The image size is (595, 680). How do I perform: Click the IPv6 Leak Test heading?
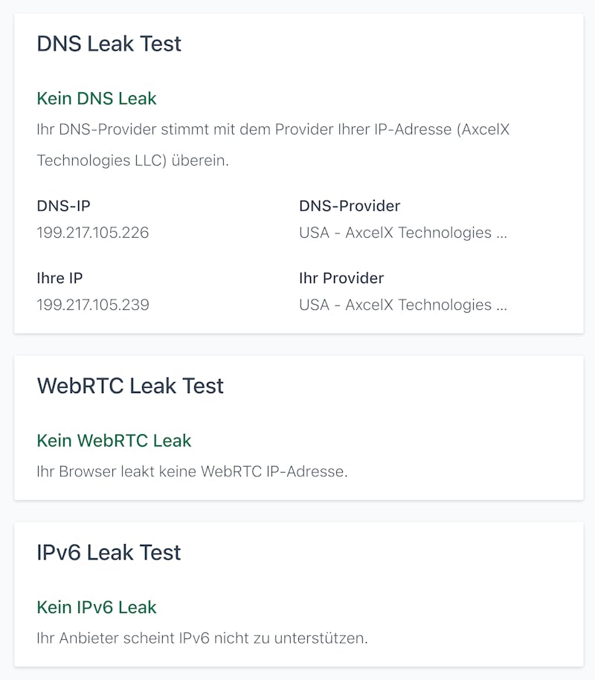point(109,552)
